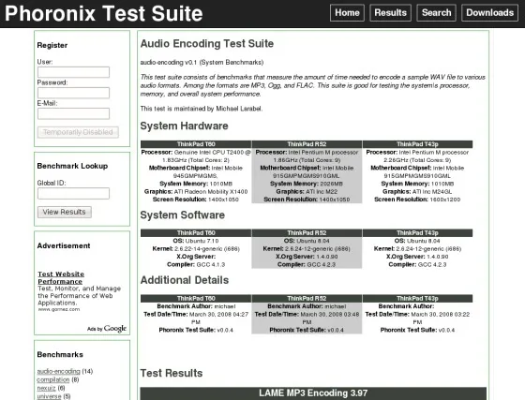Open the Results navigation button

[390, 13]
